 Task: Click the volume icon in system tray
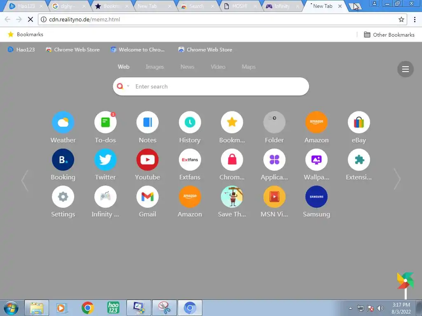click(x=380, y=308)
